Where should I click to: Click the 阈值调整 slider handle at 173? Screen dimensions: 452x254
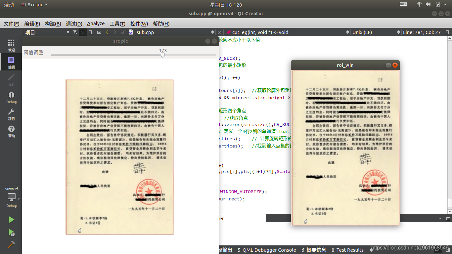click(x=163, y=55)
